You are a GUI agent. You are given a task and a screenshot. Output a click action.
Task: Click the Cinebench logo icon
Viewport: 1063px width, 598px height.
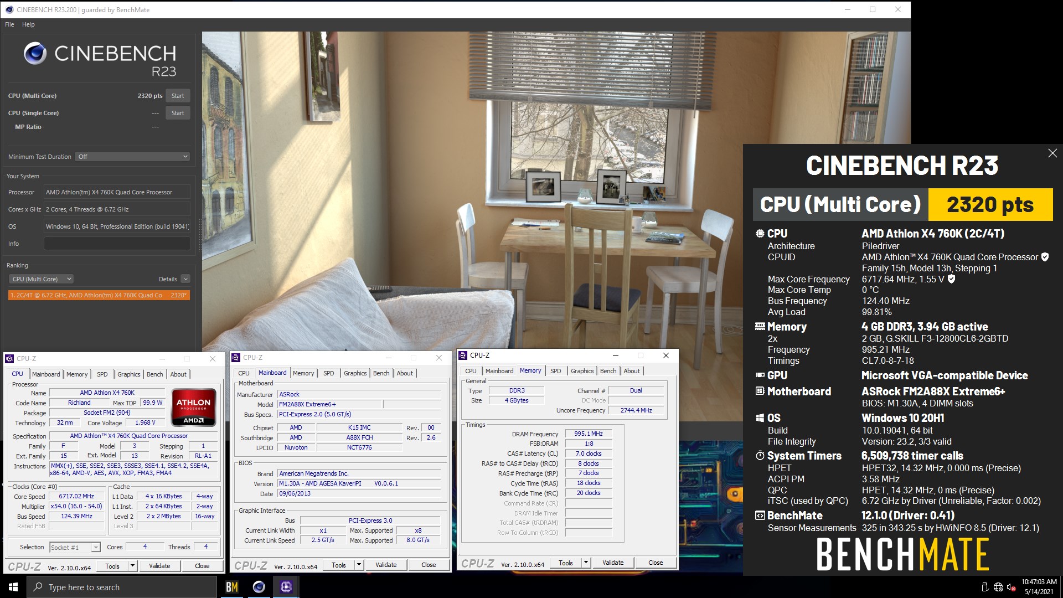[35, 53]
